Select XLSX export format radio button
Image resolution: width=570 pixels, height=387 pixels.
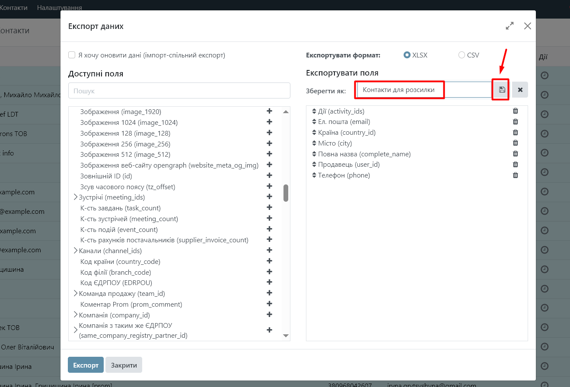(x=407, y=55)
